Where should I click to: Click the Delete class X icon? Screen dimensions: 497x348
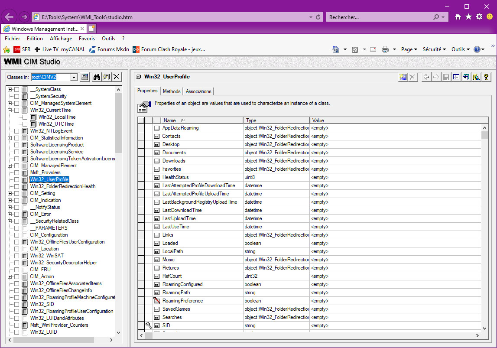(x=116, y=77)
